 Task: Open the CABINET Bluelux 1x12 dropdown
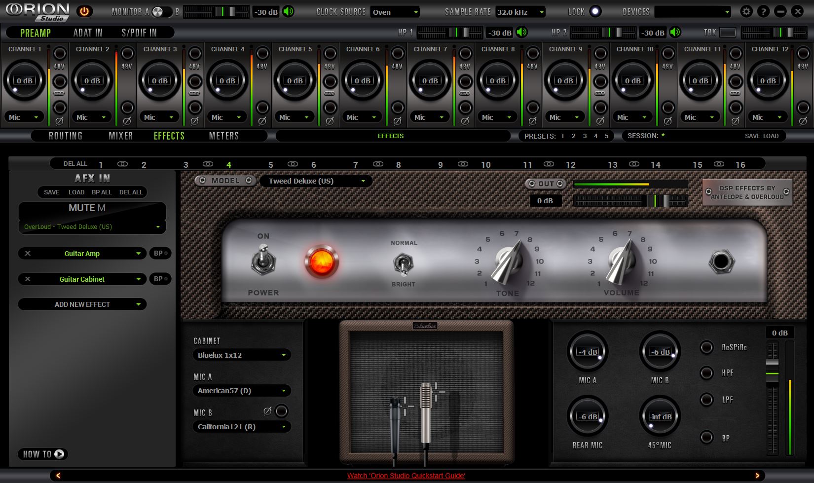(241, 355)
